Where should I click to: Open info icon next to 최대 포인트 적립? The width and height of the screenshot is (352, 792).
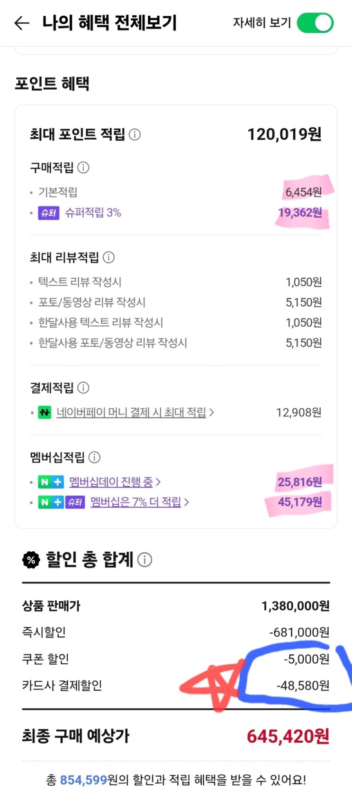coord(135,134)
